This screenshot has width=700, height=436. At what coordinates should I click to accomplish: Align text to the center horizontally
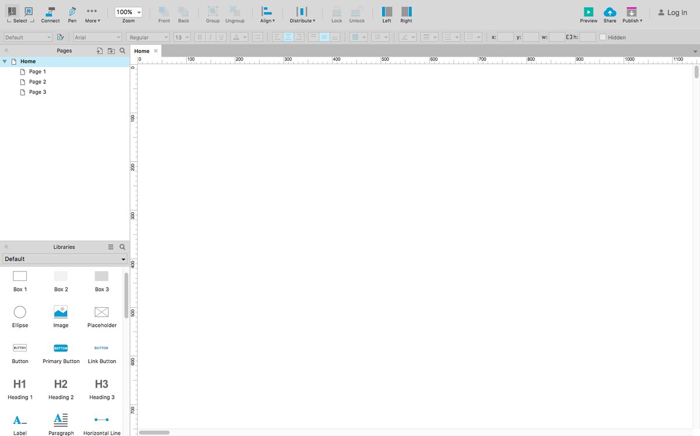(x=288, y=37)
